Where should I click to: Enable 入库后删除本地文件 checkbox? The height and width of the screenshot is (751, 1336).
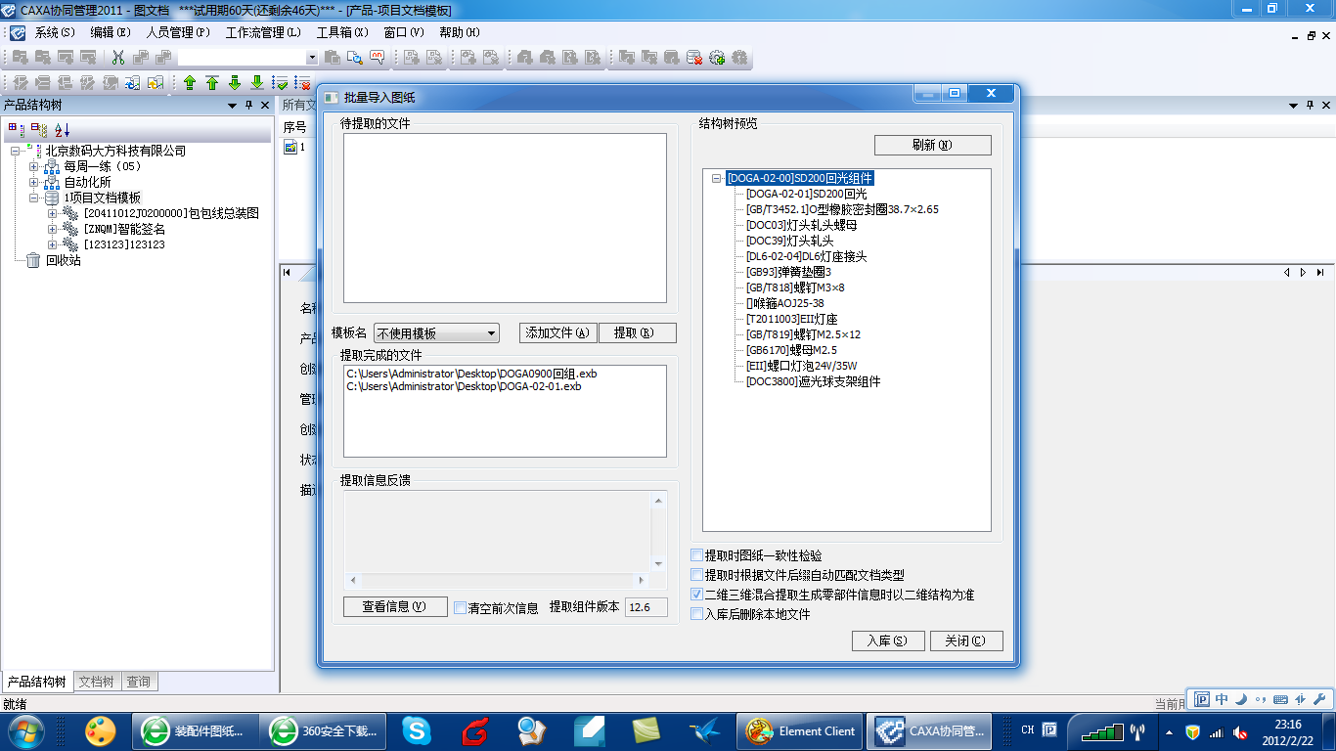(697, 614)
